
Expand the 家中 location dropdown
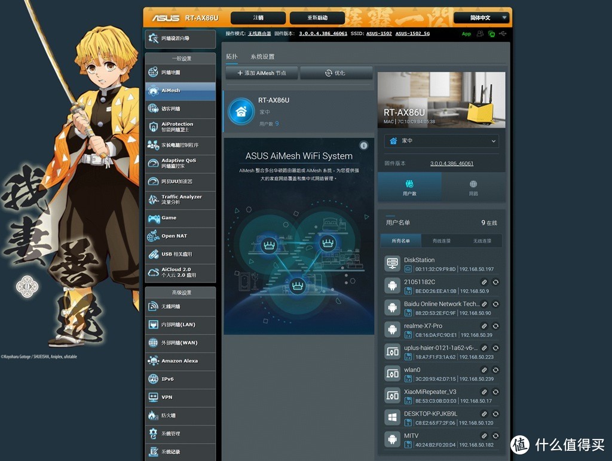click(442, 141)
